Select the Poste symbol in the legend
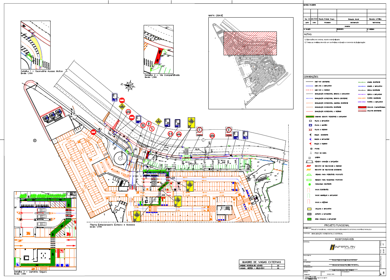Viewport: 390px width, 280px height. point(308,148)
